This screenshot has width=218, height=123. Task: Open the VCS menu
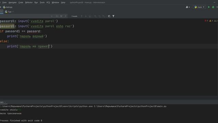pos(48,2)
